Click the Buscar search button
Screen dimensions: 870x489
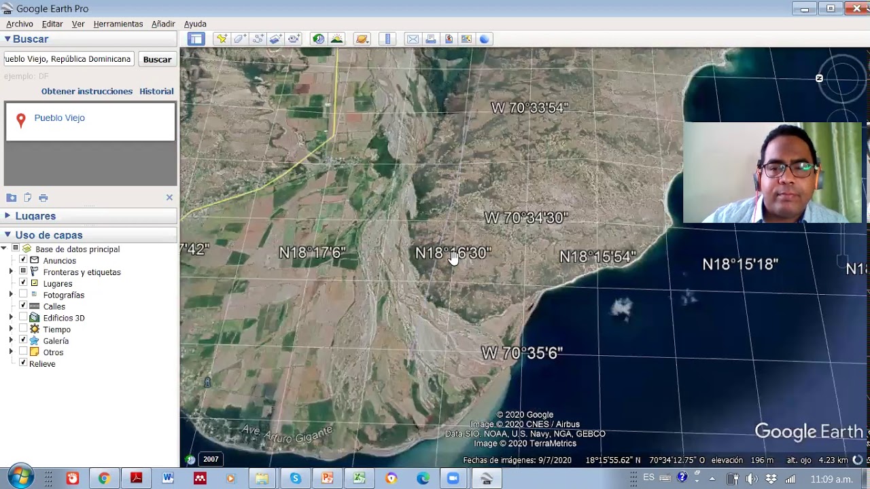[157, 59]
